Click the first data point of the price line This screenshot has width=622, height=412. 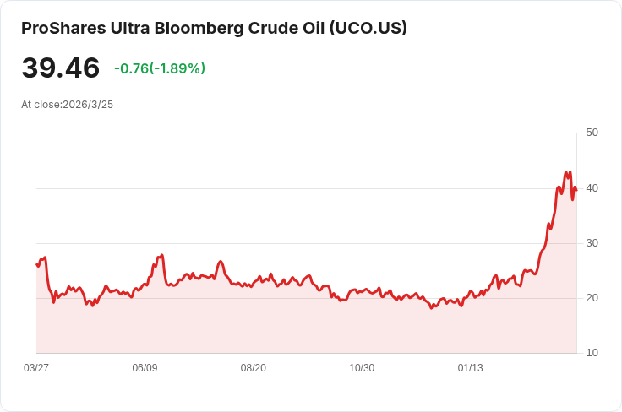point(37,264)
